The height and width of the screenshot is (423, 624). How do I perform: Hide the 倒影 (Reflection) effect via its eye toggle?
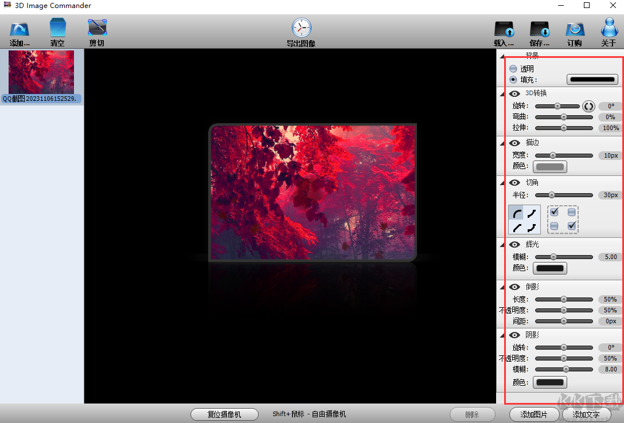tap(514, 287)
